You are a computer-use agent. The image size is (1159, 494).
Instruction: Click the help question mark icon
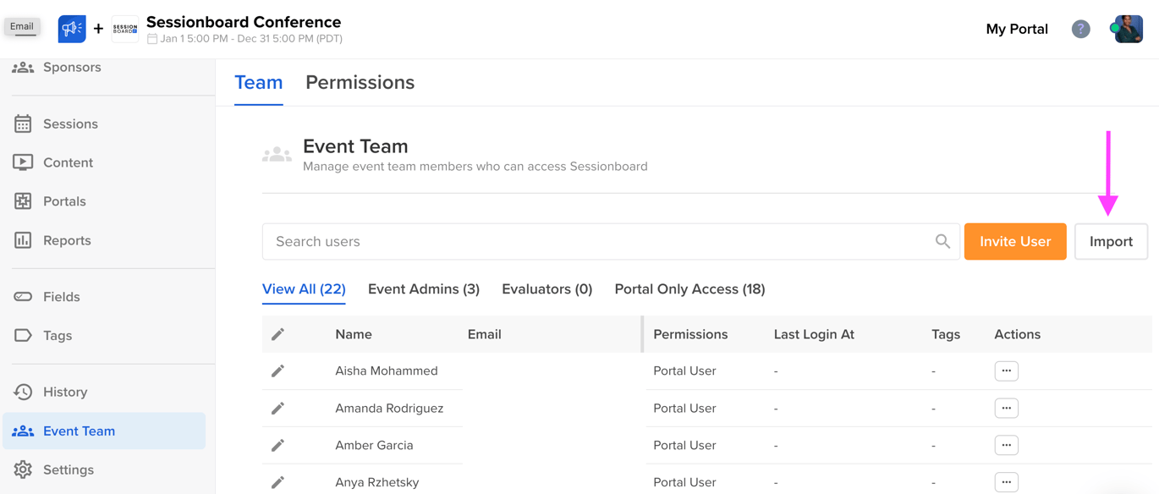click(1080, 29)
